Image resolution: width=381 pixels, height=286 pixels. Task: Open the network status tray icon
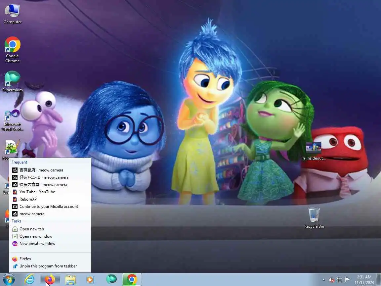coord(339,280)
